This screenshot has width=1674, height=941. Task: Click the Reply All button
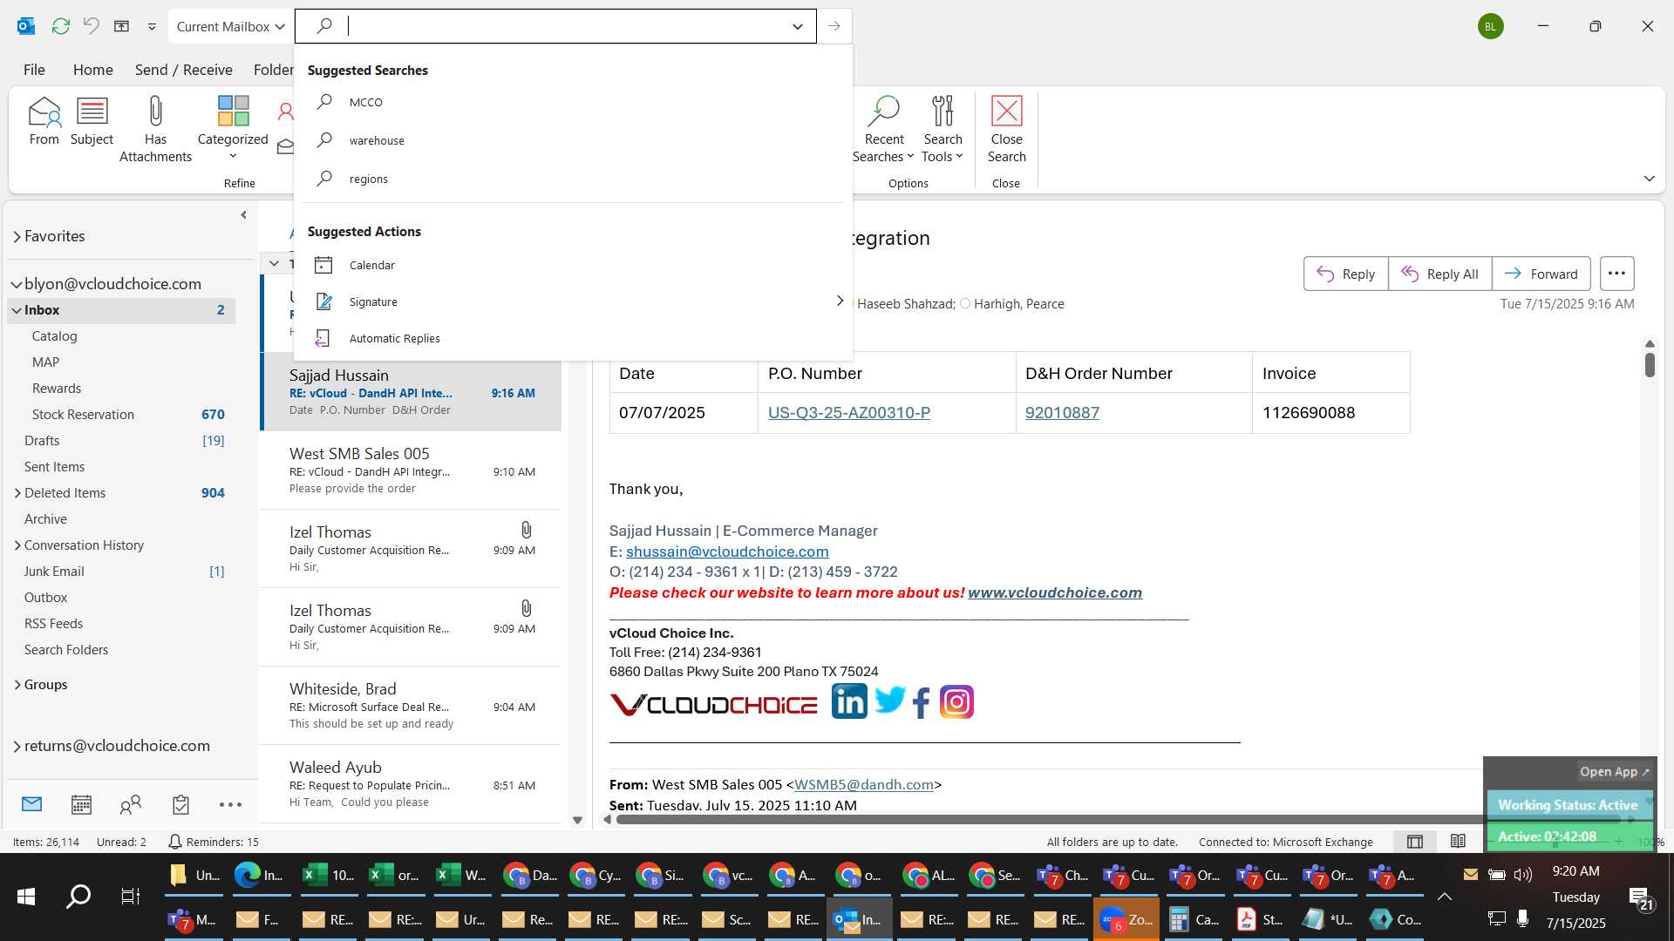click(1439, 274)
